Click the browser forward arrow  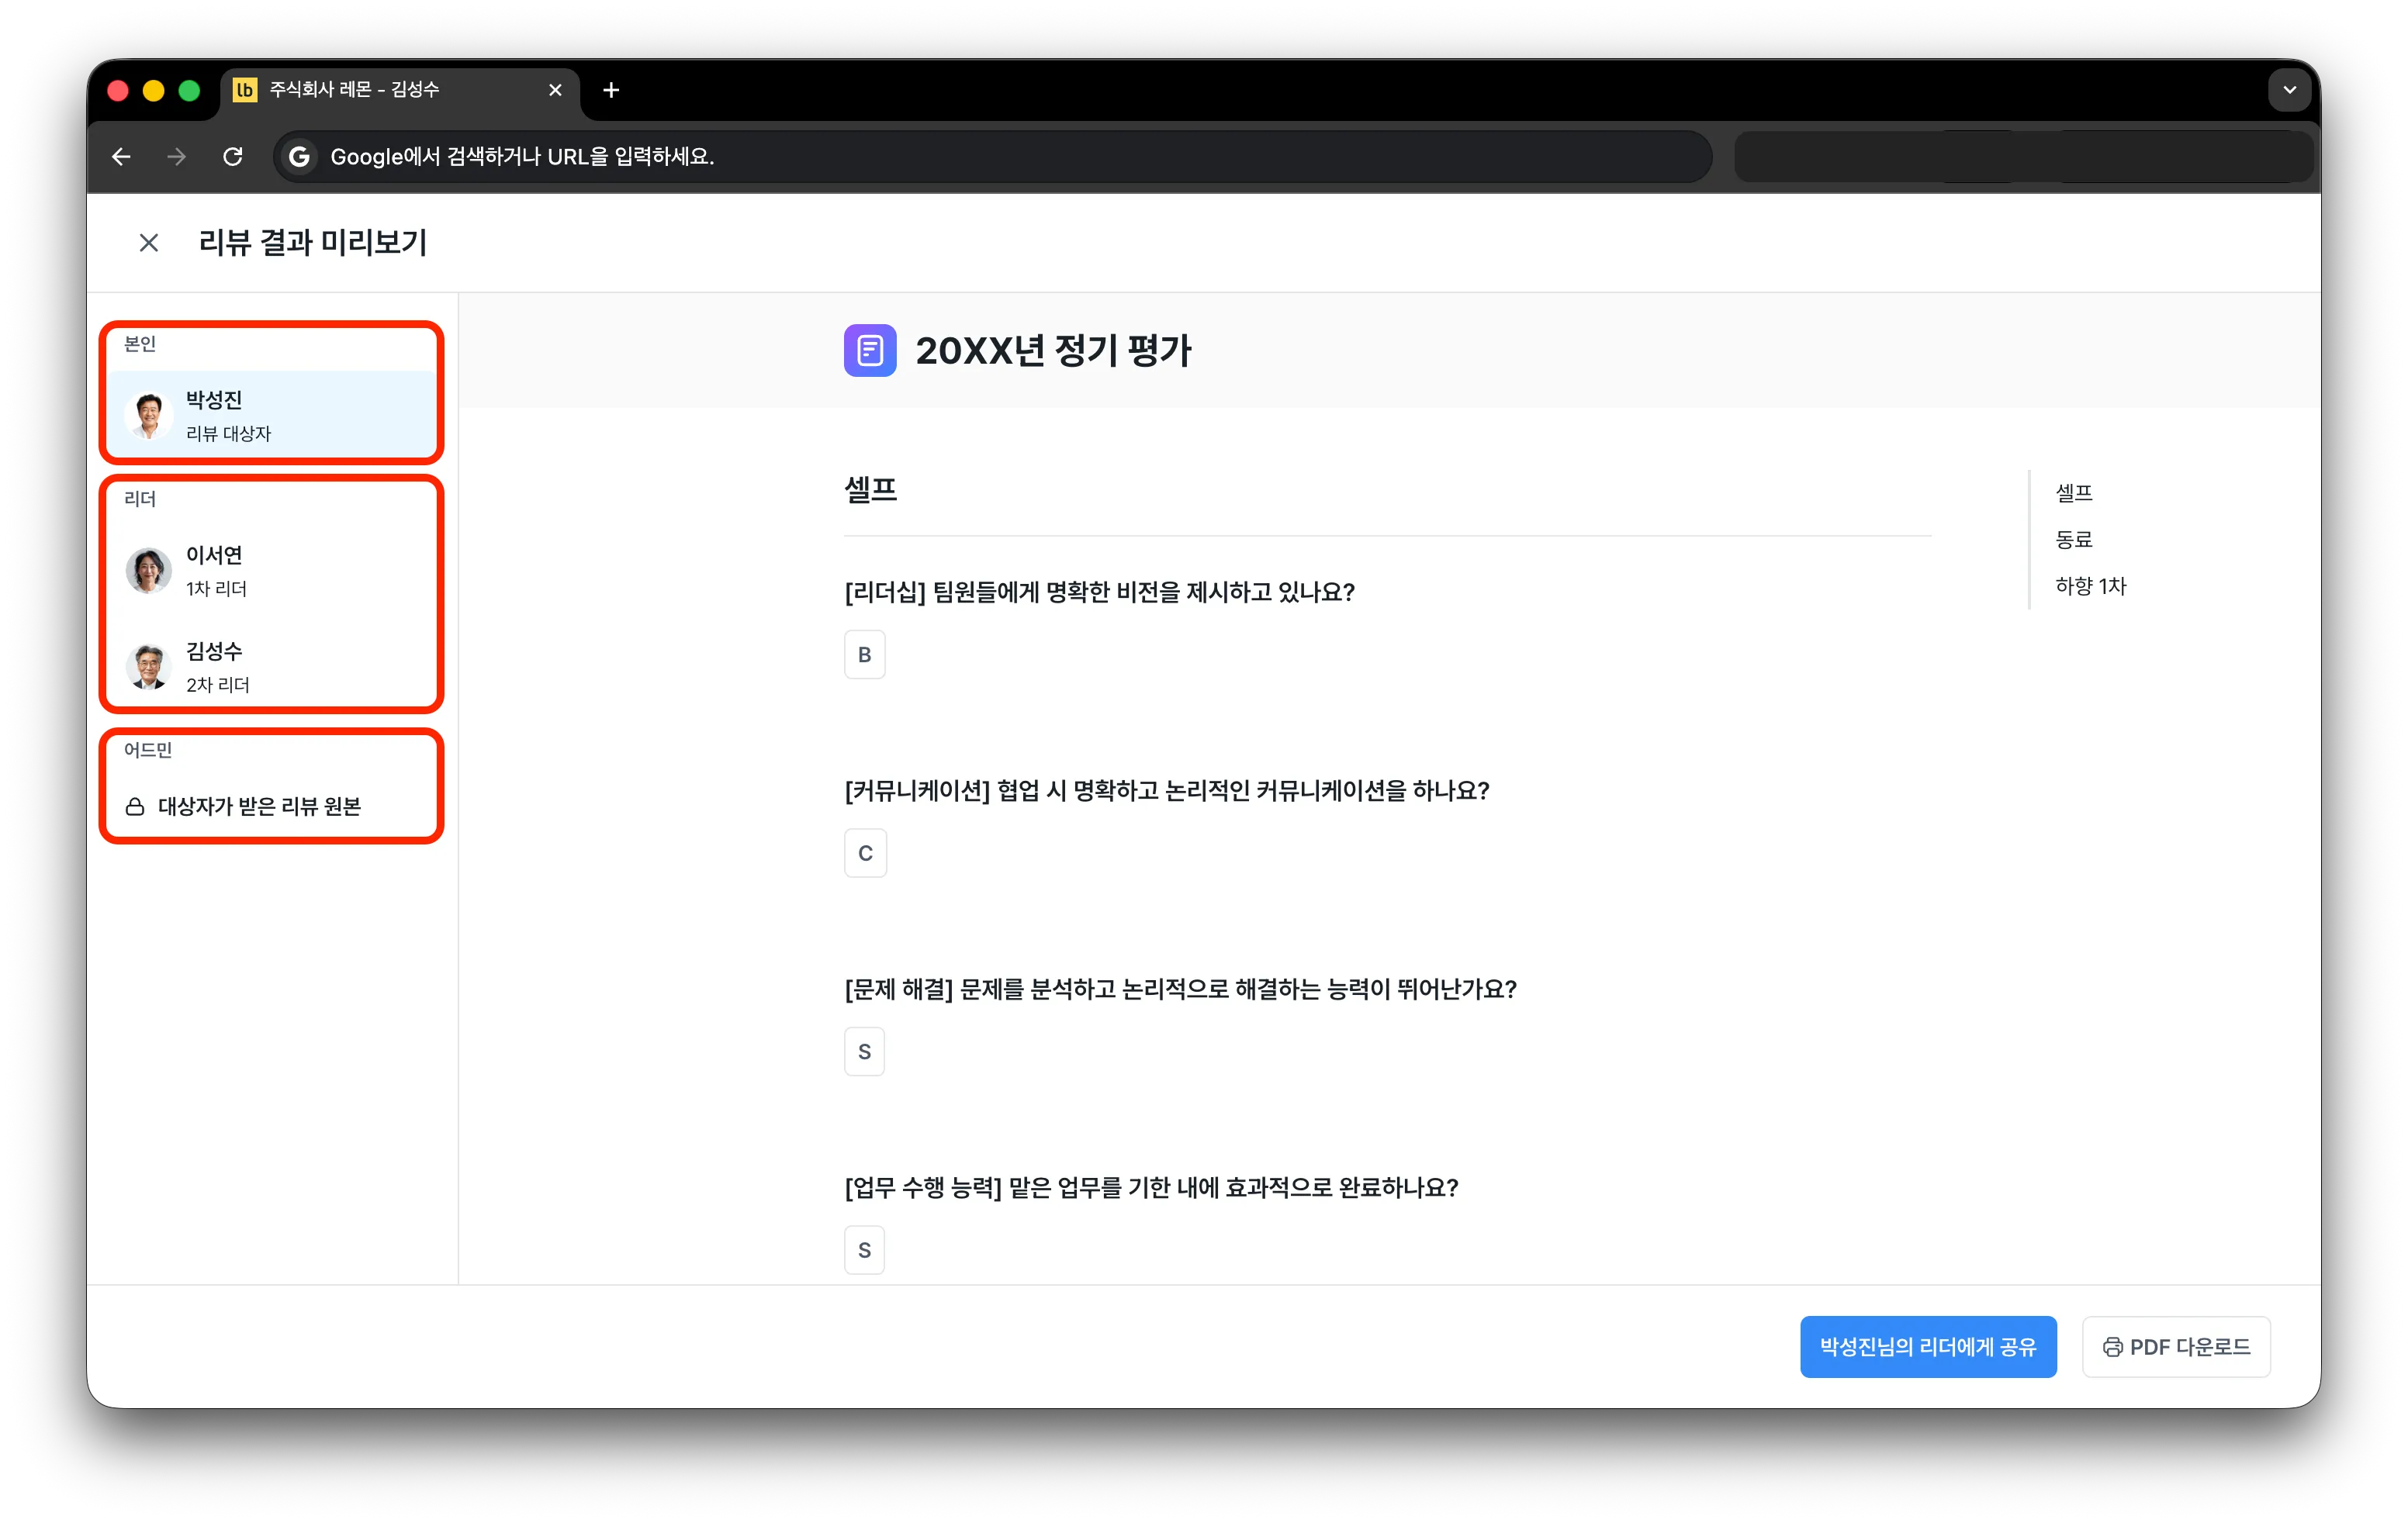[177, 157]
